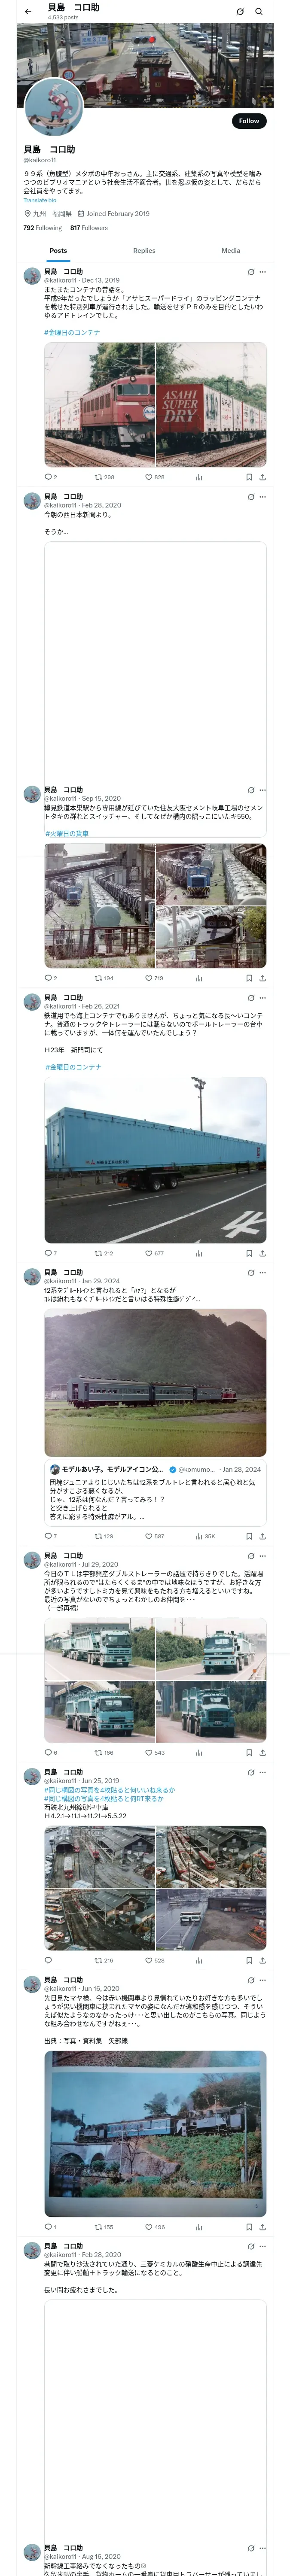Switch to the Media tab

231,251
